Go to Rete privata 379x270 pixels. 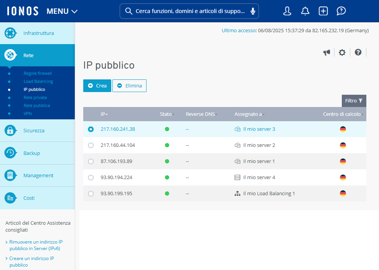click(x=35, y=97)
